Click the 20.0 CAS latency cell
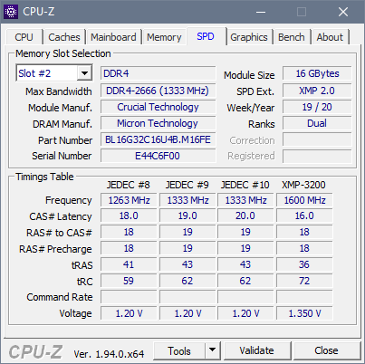The height and width of the screenshot is (364, 365). 245,216
